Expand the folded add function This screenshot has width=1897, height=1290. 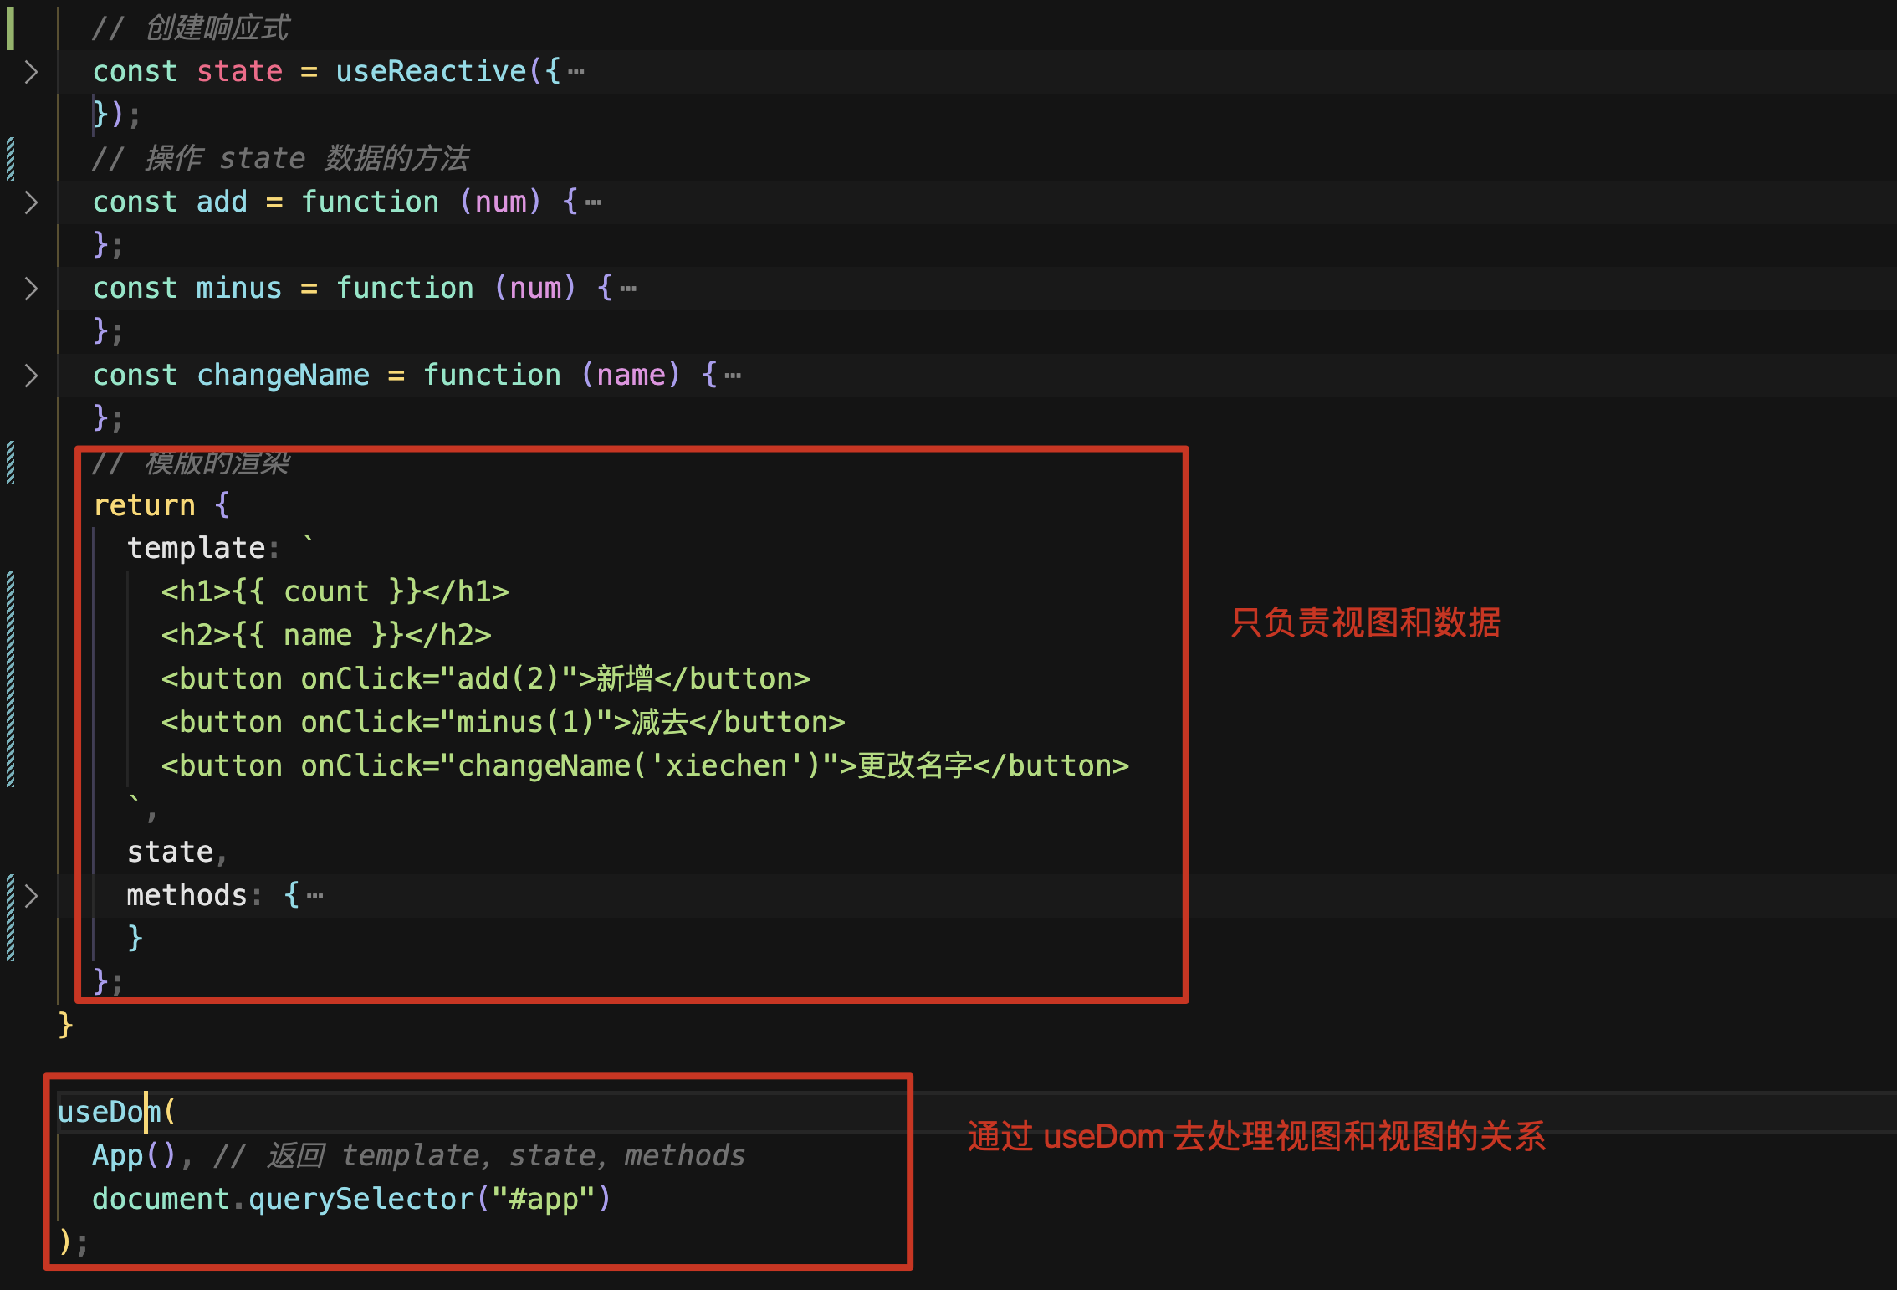(x=31, y=202)
